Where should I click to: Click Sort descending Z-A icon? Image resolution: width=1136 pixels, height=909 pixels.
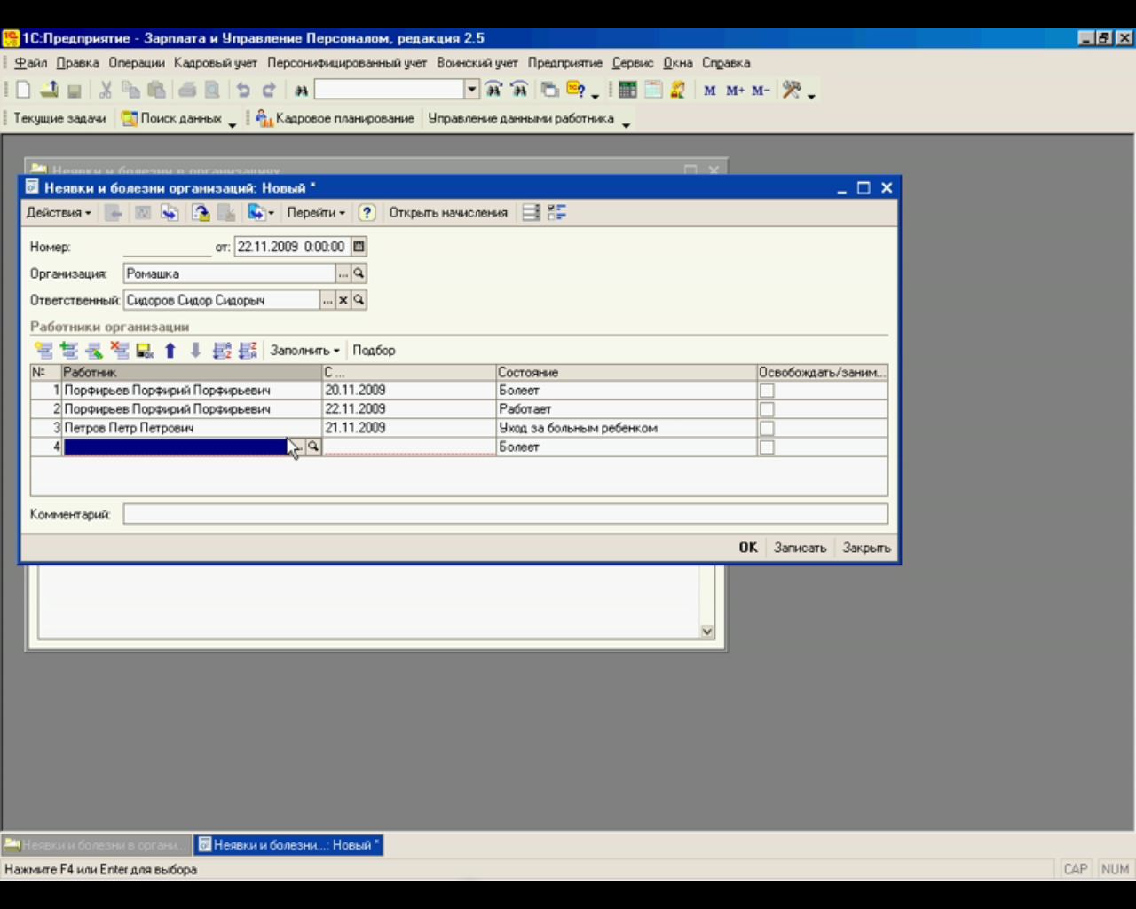(248, 350)
